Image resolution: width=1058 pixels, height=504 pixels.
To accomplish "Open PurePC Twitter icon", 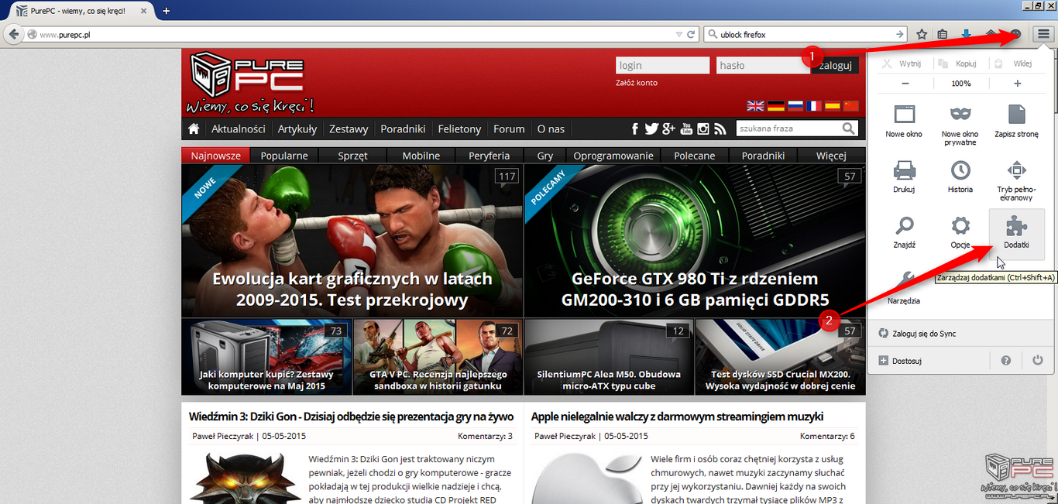I will click(651, 129).
